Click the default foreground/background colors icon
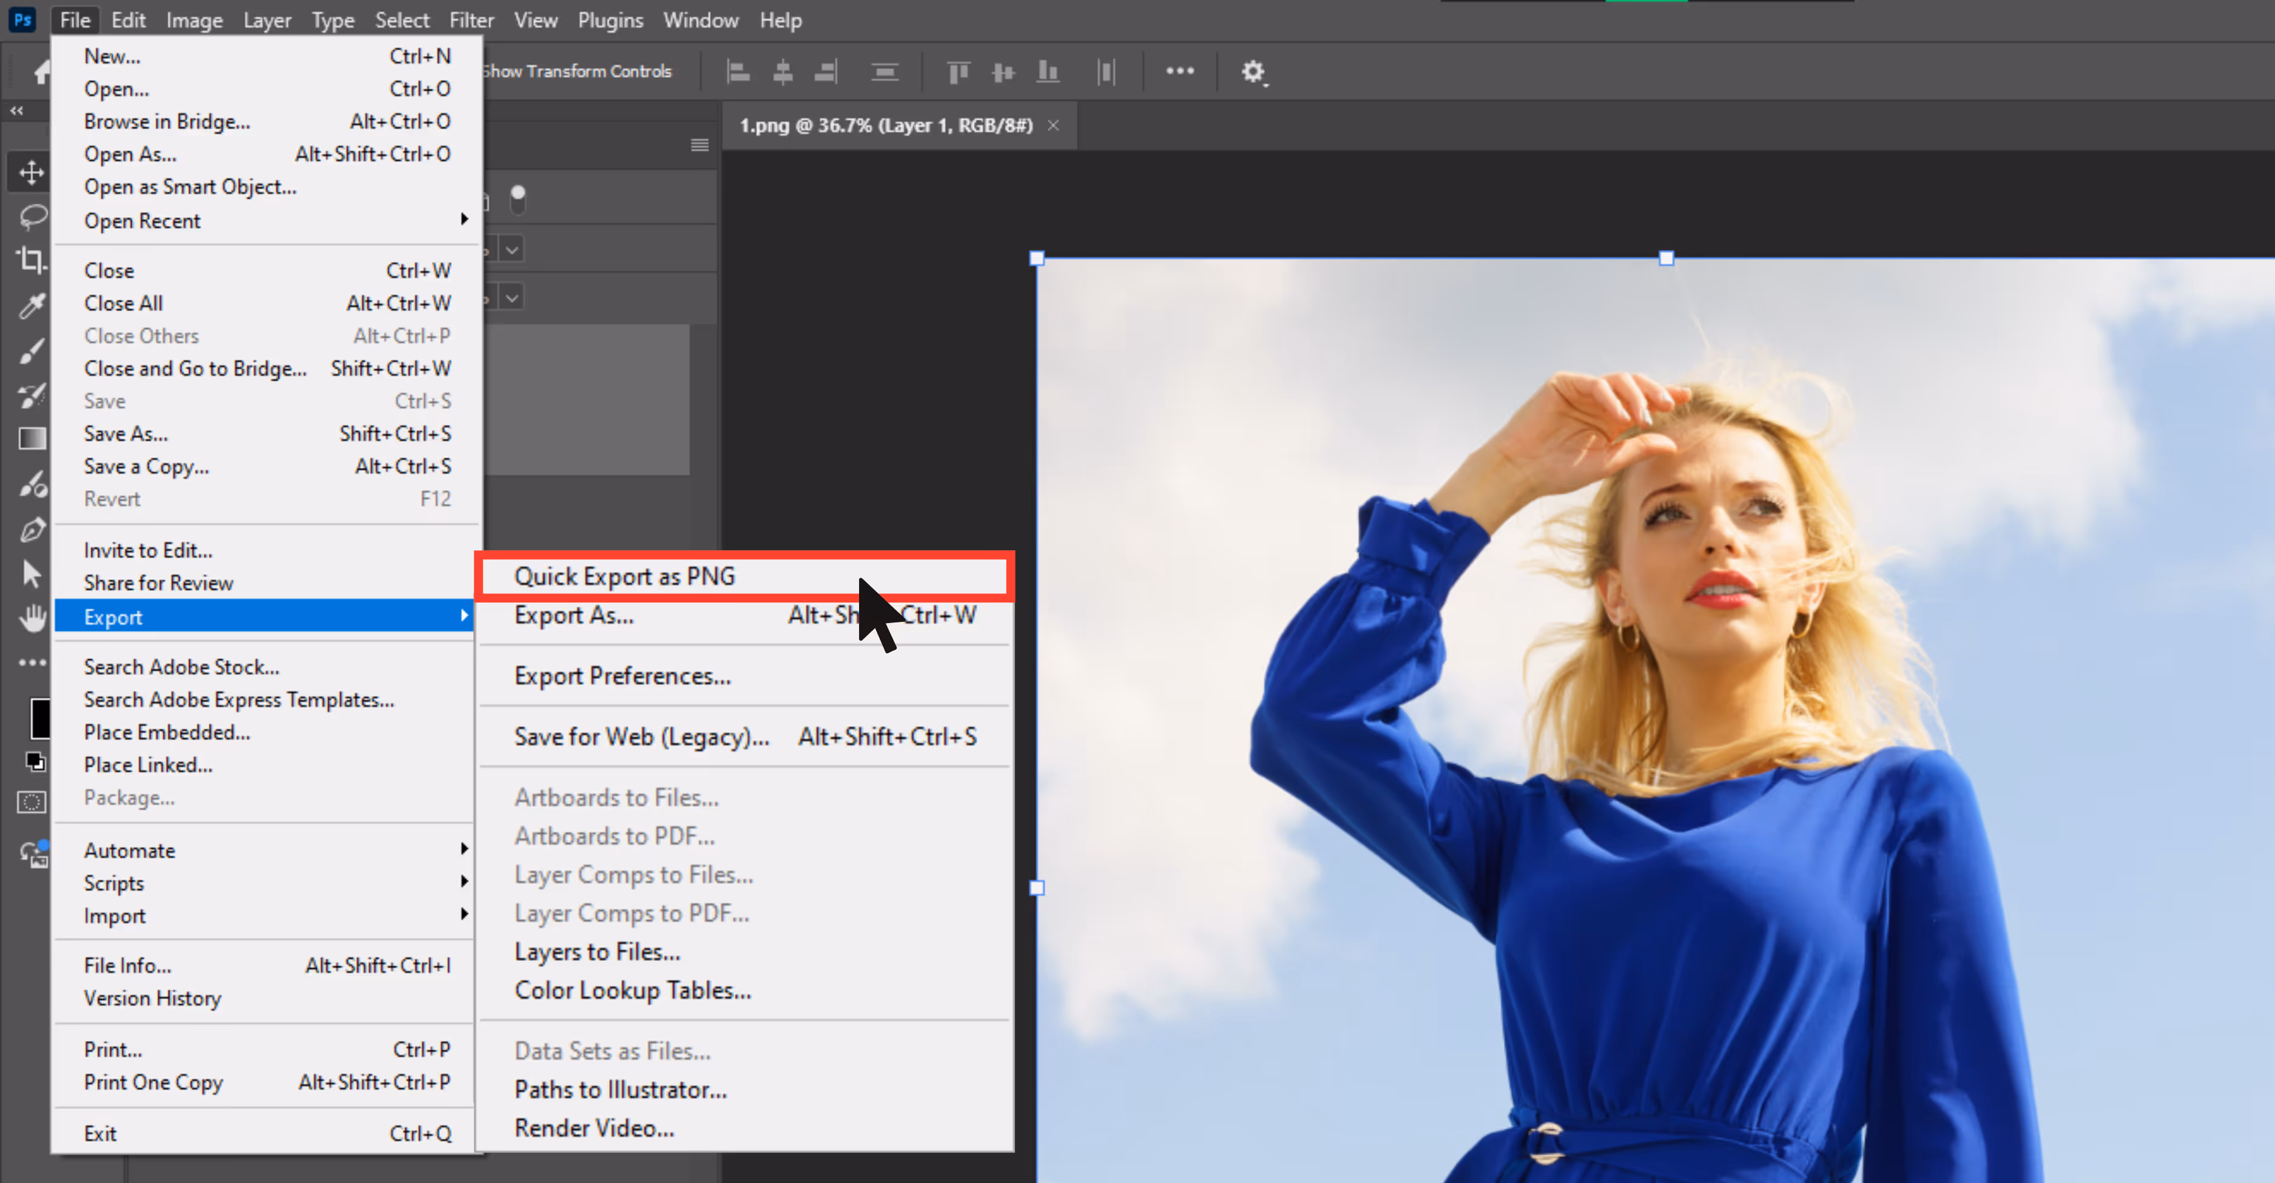The height and width of the screenshot is (1183, 2275). 35,761
